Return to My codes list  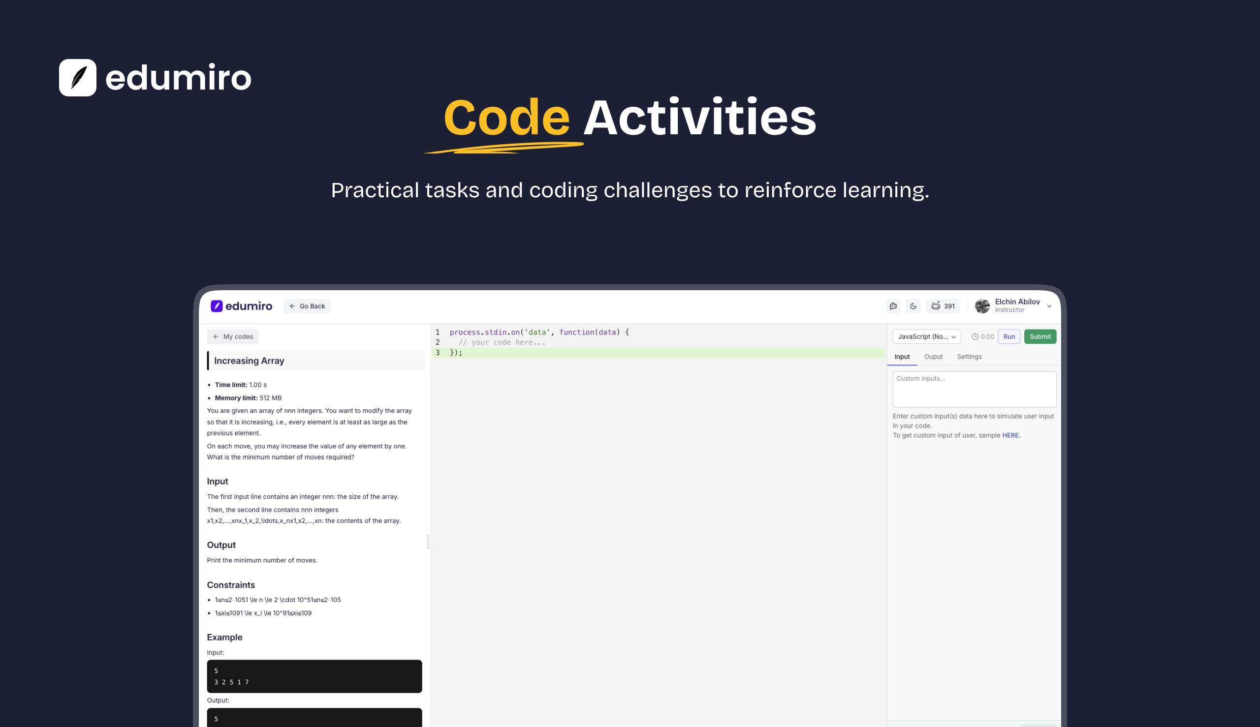pos(233,336)
